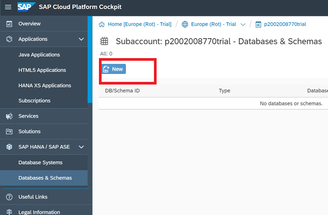Click the SAP HANA / SAP ASE icon
The height and width of the screenshot is (215, 328).
click(9, 147)
